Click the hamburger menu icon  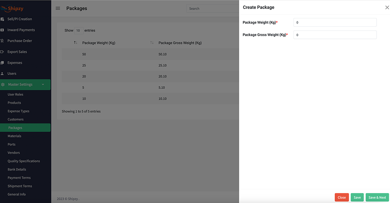coord(58,8)
